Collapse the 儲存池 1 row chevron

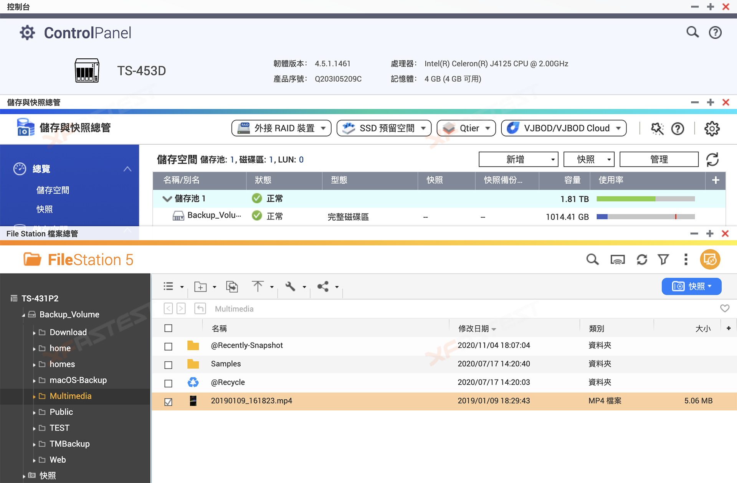(167, 199)
